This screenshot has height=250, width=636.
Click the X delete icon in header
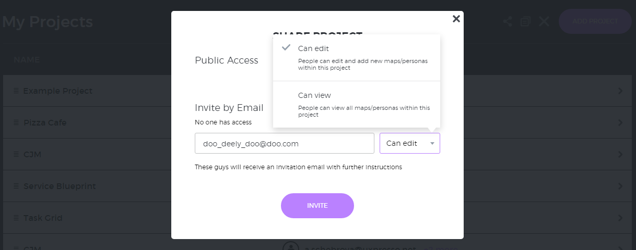[544, 21]
